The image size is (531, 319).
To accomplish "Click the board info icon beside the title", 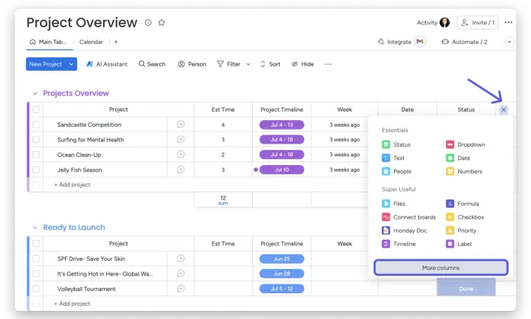I will pyautogui.click(x=148, y=22).
